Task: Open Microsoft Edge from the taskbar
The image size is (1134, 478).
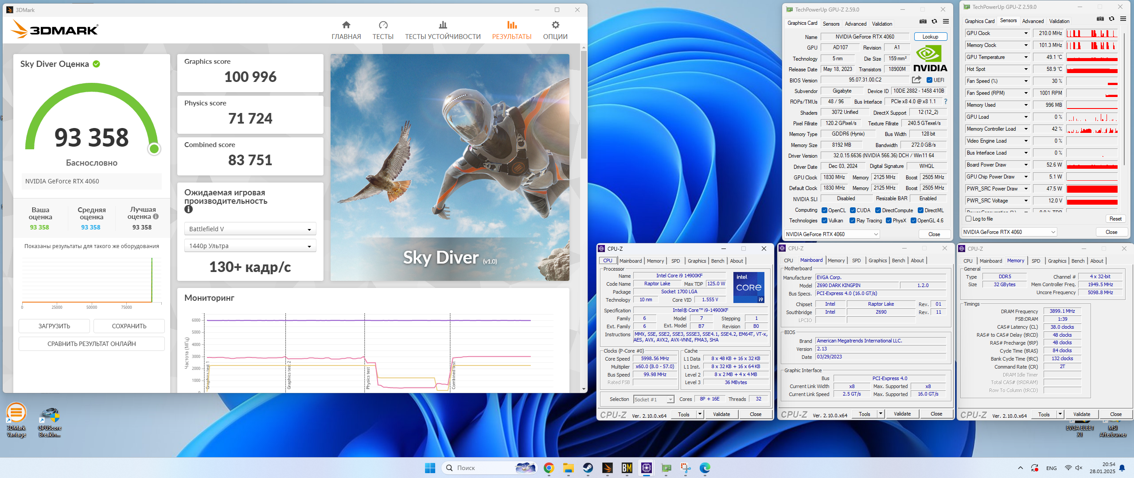Action: coord(705,468)
